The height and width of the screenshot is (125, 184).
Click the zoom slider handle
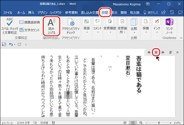(x=159, y=123)
